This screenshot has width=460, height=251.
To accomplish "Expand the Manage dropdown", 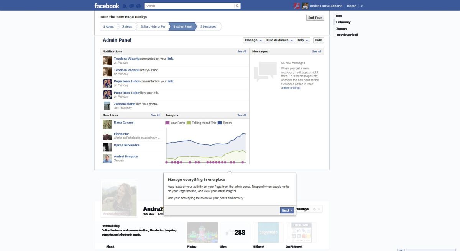I will [253, 40].
